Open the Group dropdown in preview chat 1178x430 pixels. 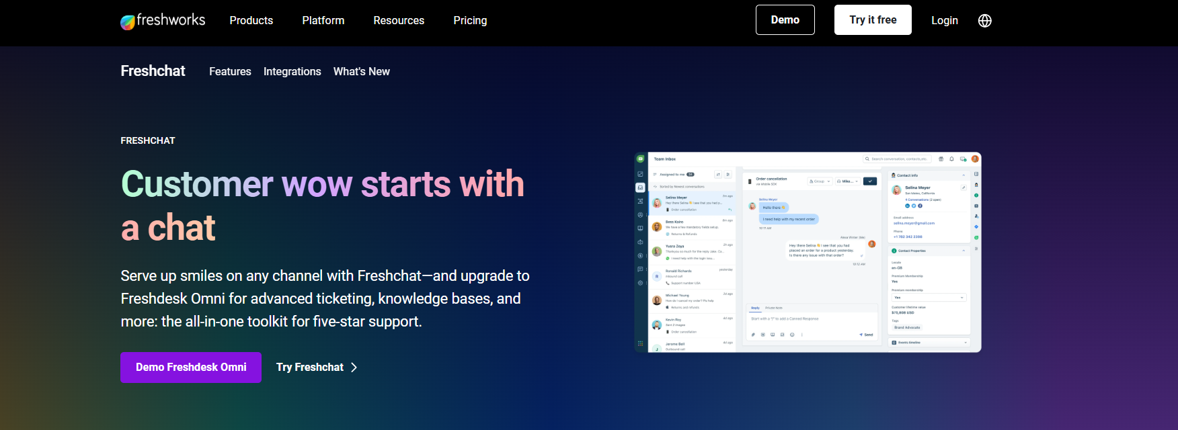[820, 181]
